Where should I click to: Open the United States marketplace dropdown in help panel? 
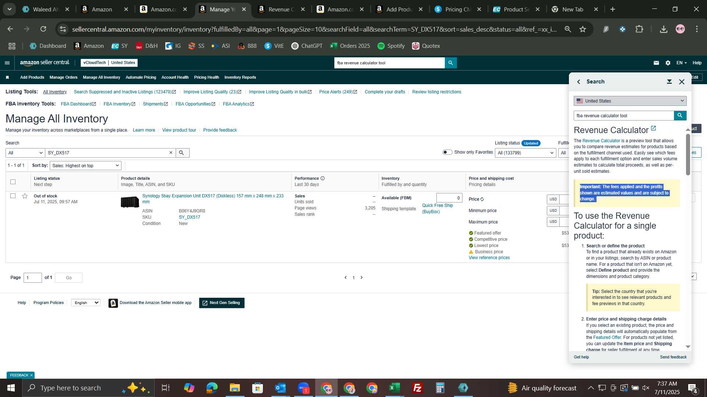pyautogui.click(x=630, y=101)
